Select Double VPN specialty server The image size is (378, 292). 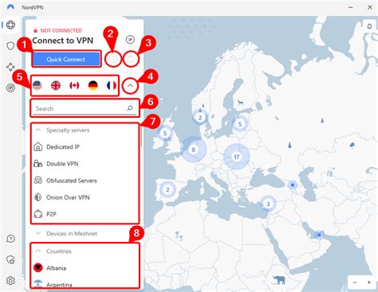point(85,164)
